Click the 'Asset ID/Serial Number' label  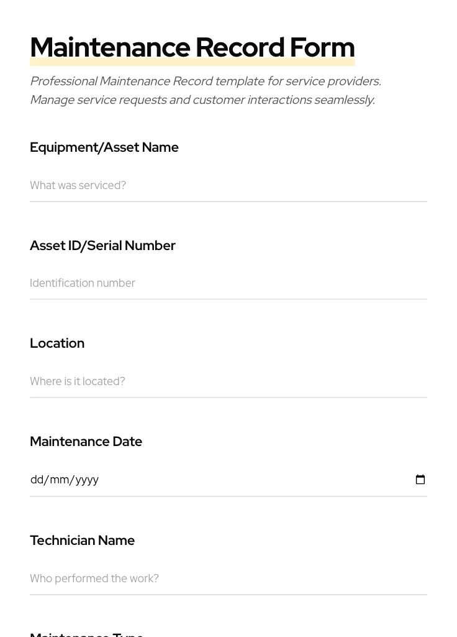pos(102,246)
